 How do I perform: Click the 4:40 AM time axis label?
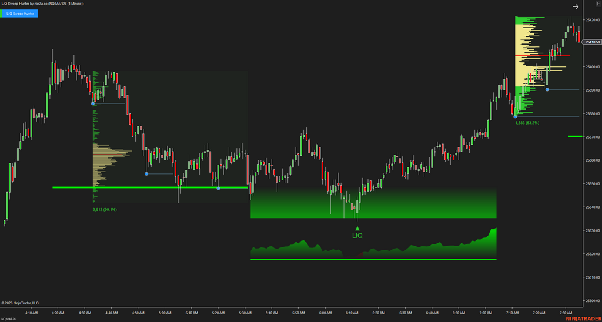pyautogui.click(x=112, y=313)
